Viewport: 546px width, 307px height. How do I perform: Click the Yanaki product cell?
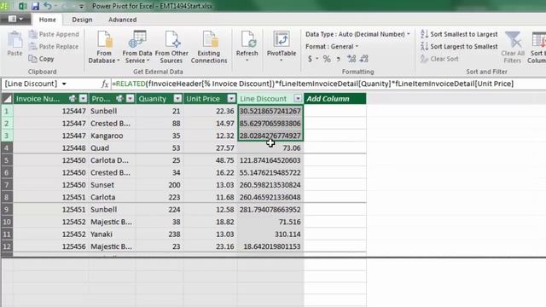point(112,235)
